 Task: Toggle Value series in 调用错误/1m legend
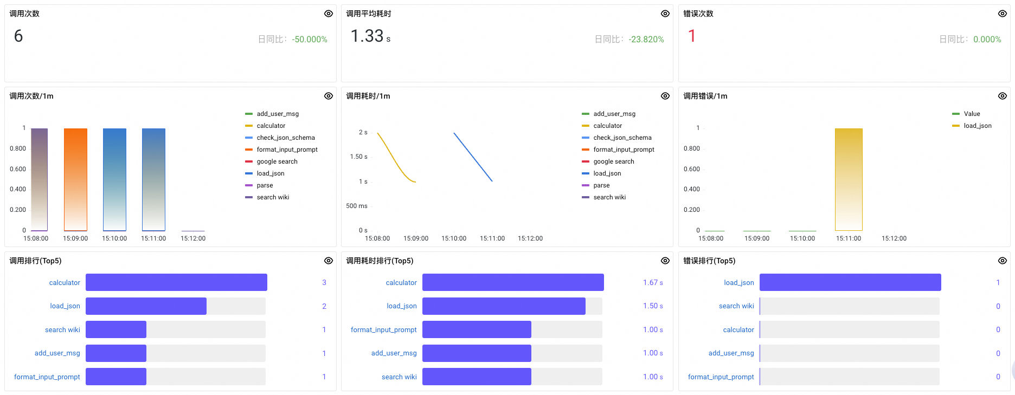point(972,114)
